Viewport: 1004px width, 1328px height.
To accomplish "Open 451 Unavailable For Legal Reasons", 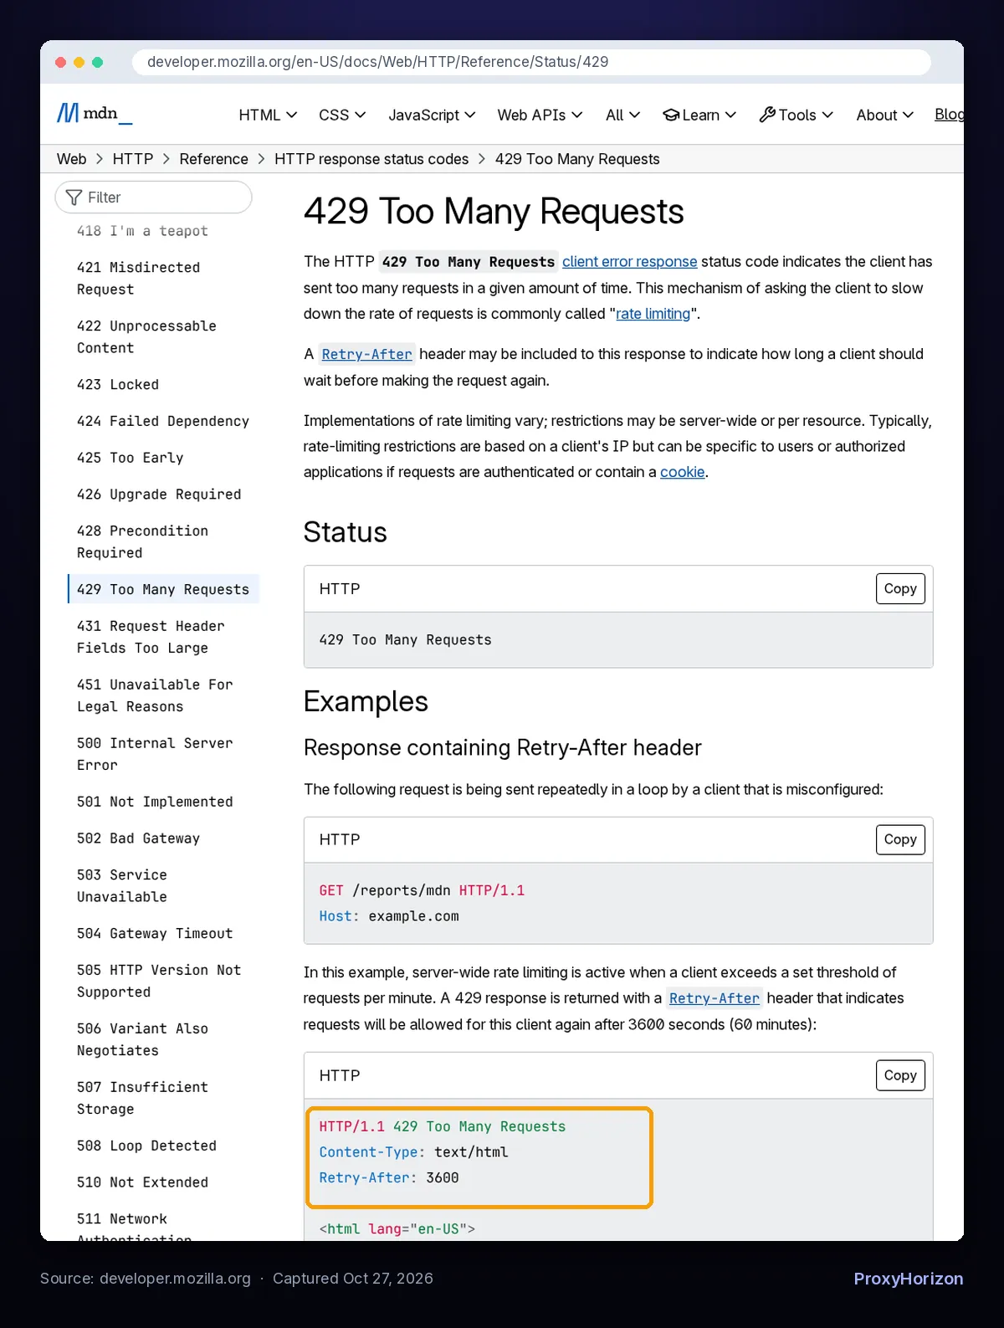I will pos(155,695).
